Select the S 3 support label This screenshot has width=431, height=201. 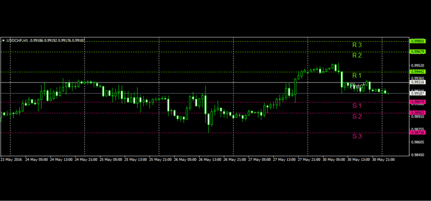pyautogui.click(x=357, y=136)
